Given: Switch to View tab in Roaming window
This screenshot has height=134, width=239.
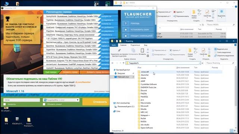Looking at the screenshot, I should pyautogui.click(x=146, y=45).
